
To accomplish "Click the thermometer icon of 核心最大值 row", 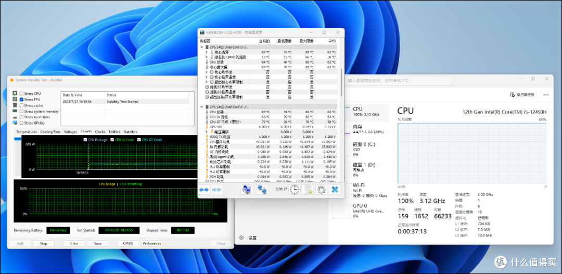I will click(207, 67).
